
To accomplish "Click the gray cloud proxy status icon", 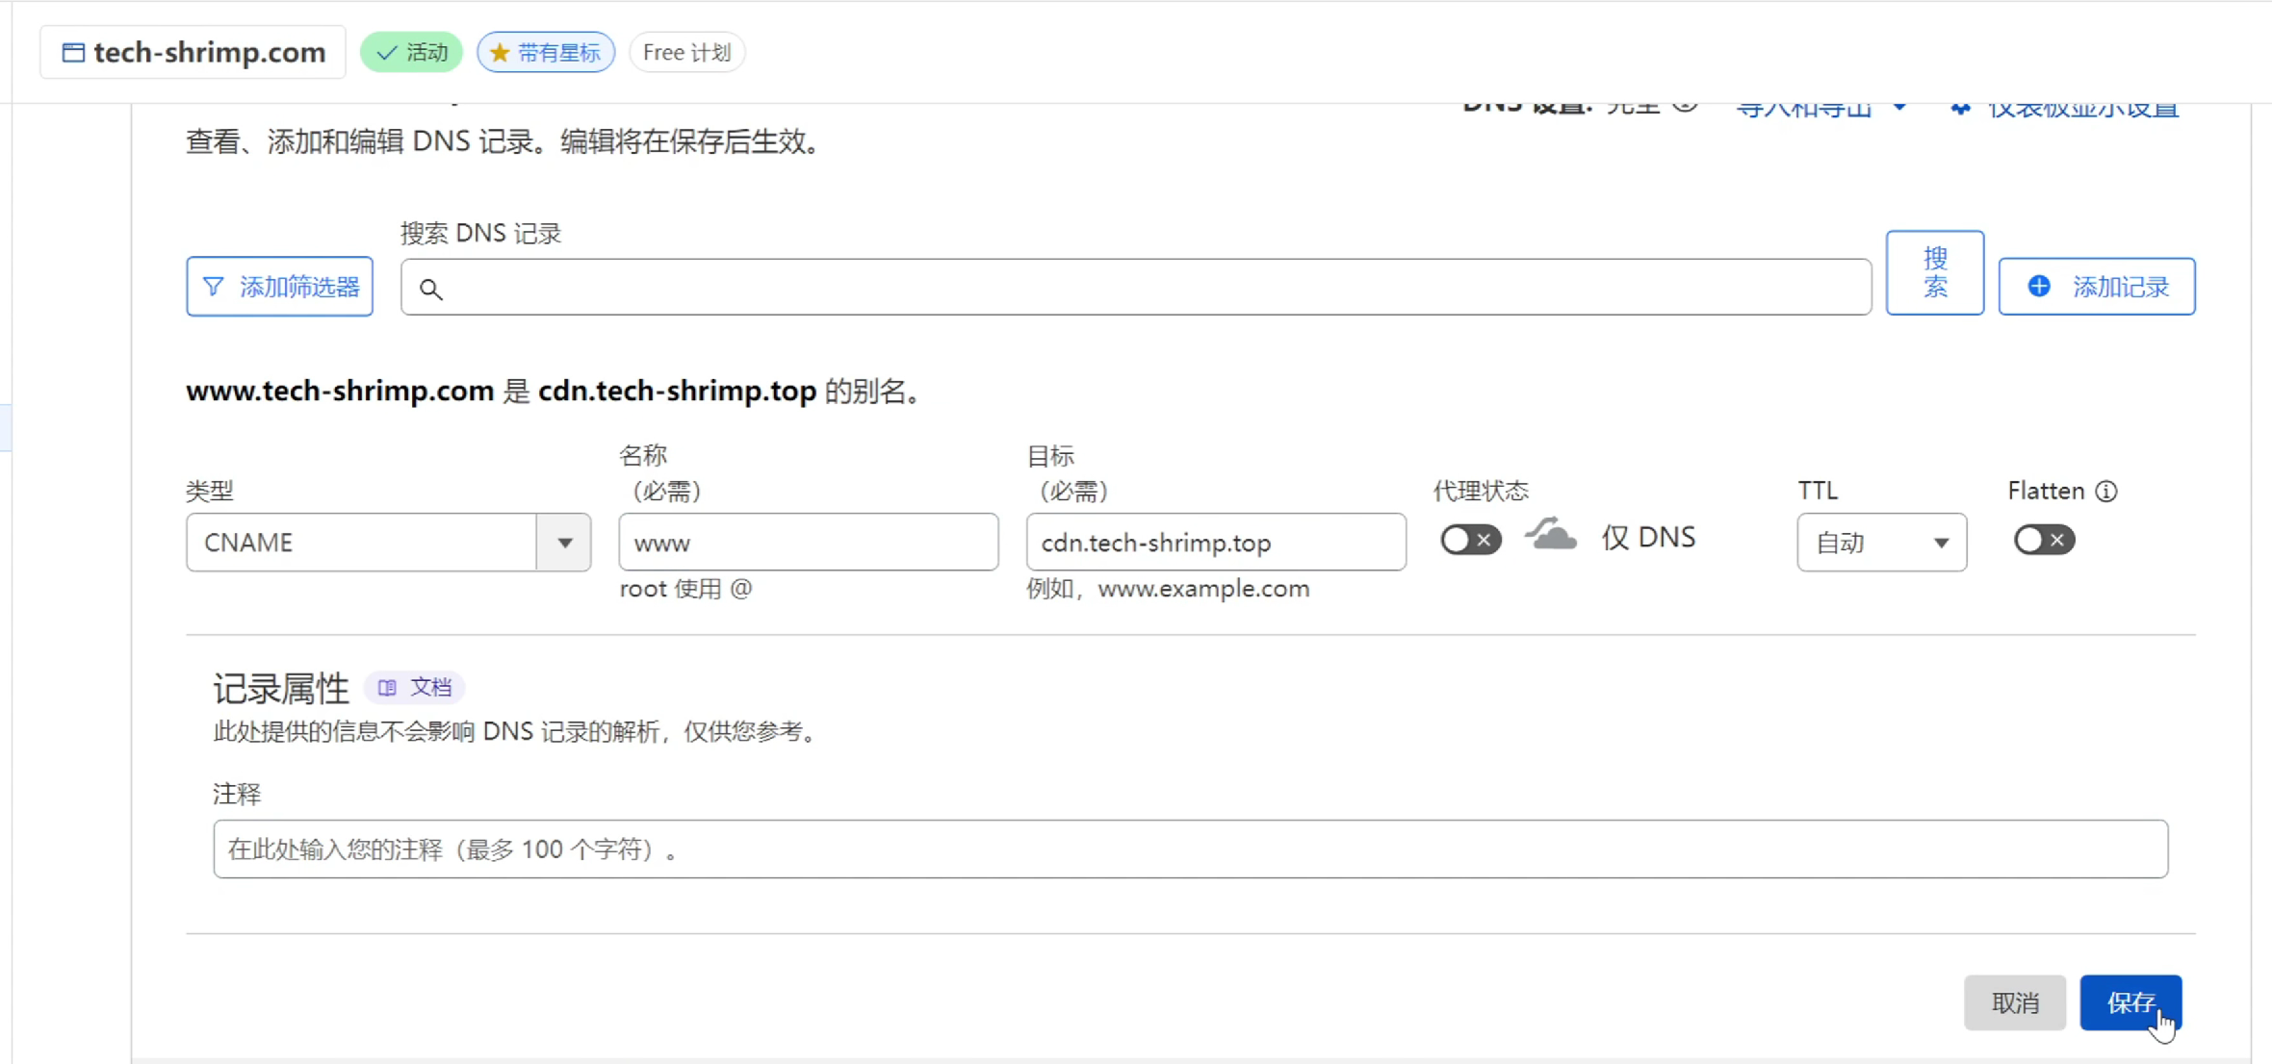I will coord(1551,536).
